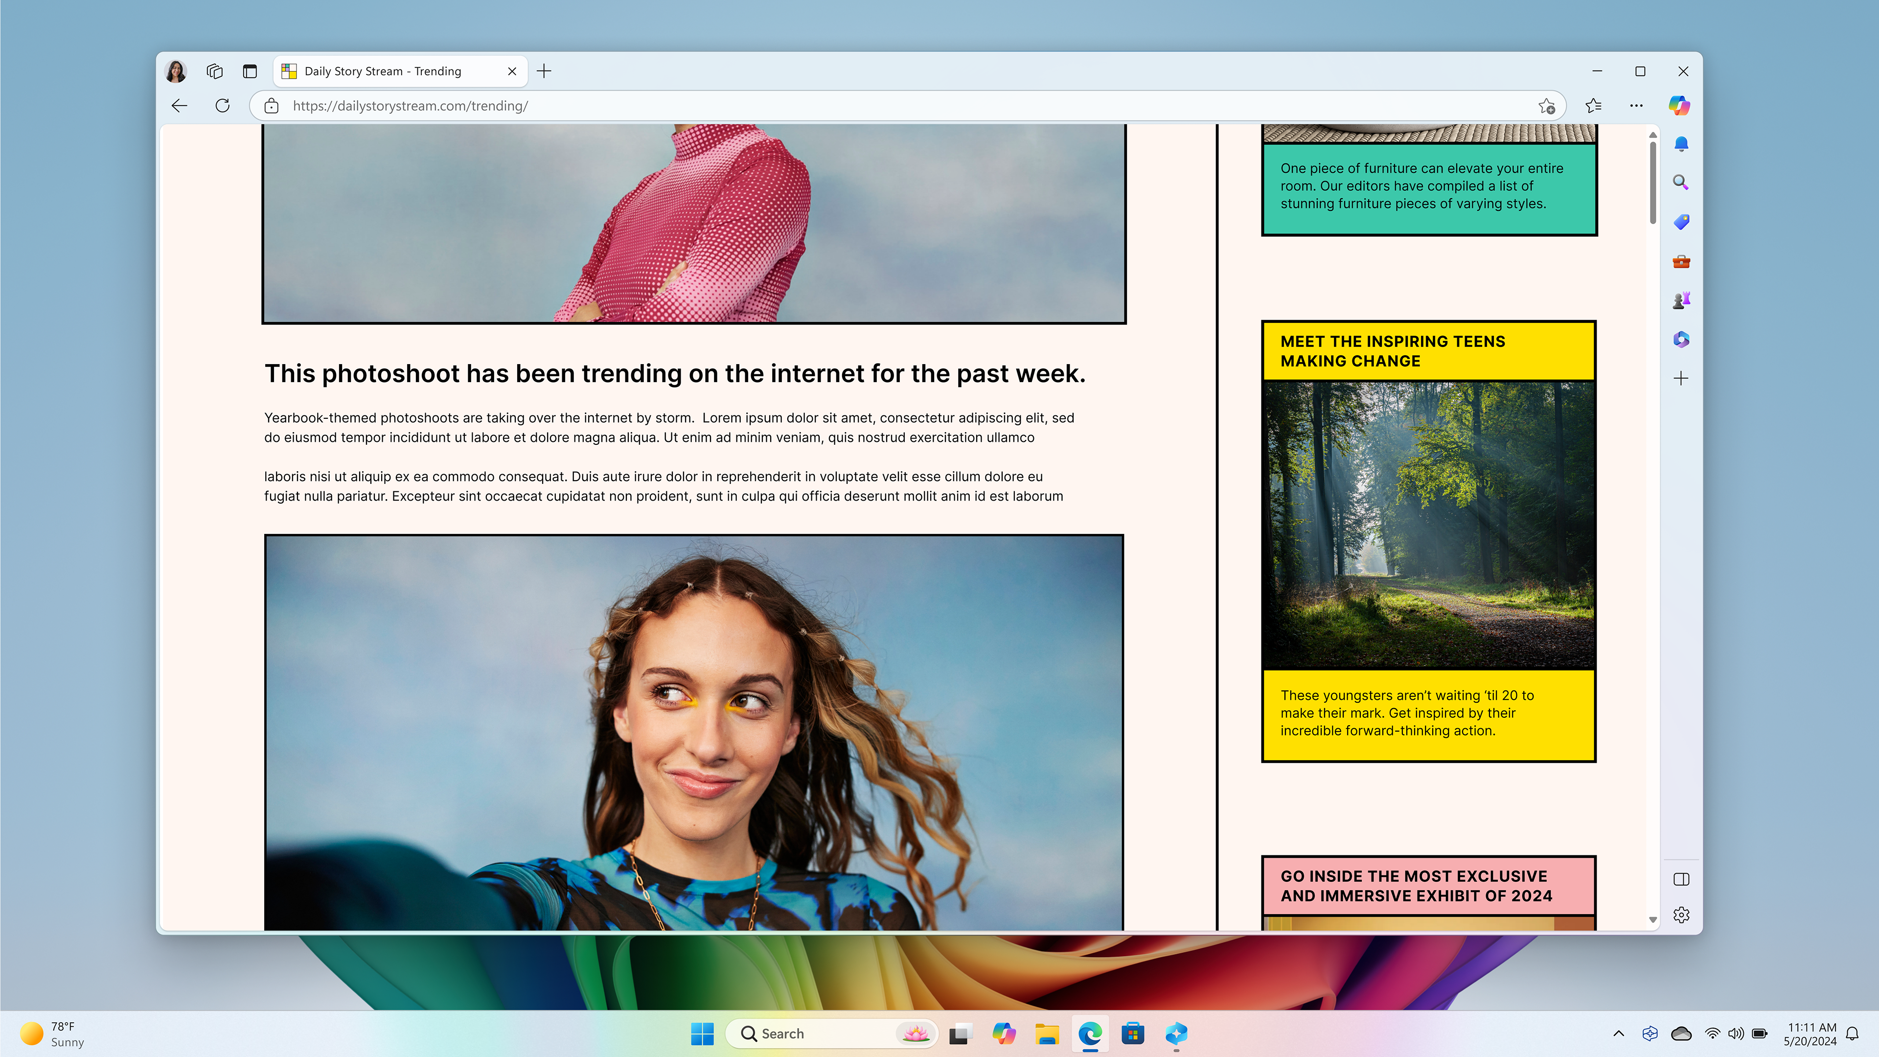Open sidebar Shopping tag
The height and width of the screenshot is (1057, 1879).
(1681, 222)
